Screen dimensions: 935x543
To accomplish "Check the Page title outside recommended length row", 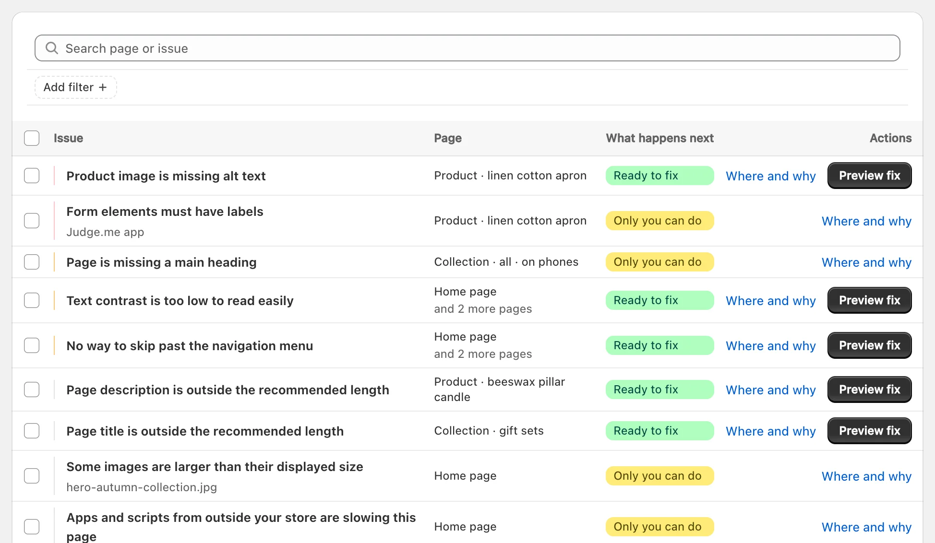I will coord(32,431).
